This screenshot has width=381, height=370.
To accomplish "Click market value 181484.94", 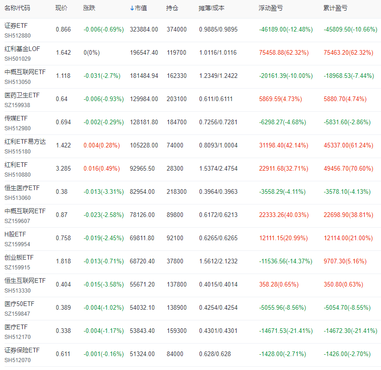I will [x=144, y=76].
